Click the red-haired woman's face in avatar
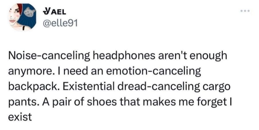This screenshot has height=130, width=259. click(15, 16)
